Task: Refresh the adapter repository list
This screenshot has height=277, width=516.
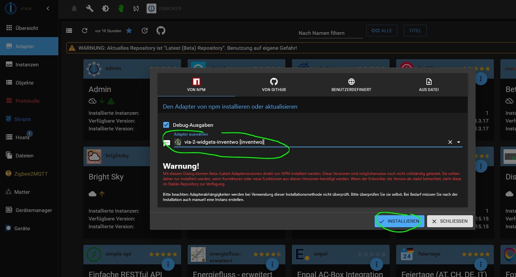Action: pos(85,31)
